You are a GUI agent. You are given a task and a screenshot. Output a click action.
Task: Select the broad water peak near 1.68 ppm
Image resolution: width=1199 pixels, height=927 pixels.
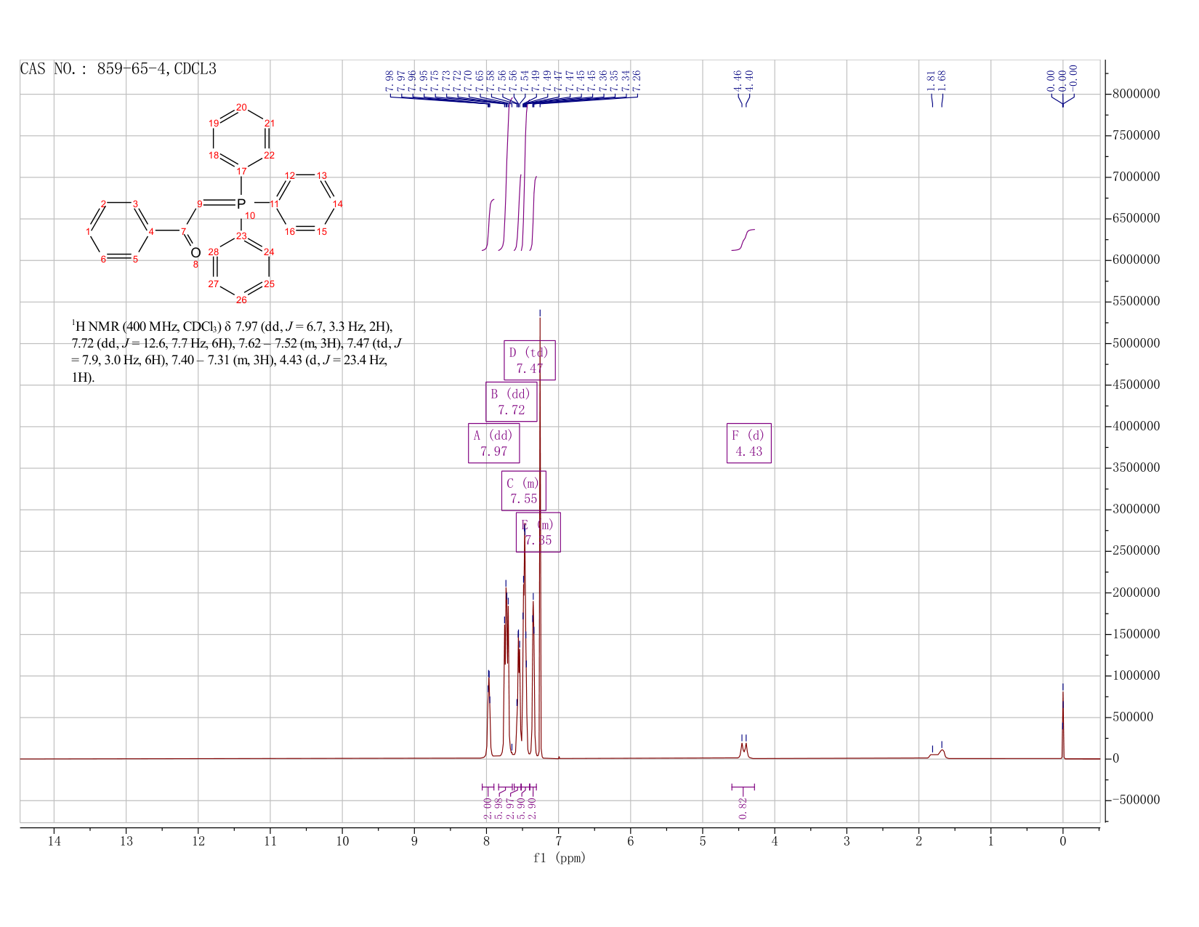(x=941, y=753)
